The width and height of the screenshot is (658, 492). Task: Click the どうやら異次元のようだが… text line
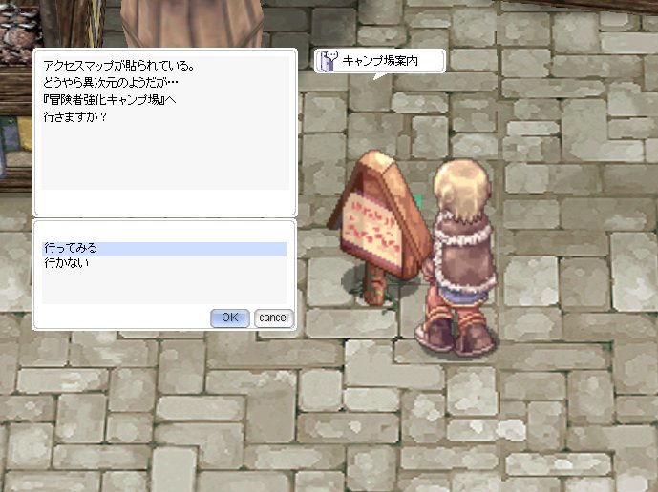tap(111, 83)
